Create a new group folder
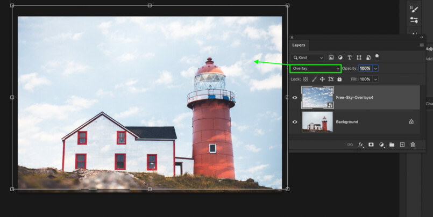The image size is (433, 217). [392, 145]
